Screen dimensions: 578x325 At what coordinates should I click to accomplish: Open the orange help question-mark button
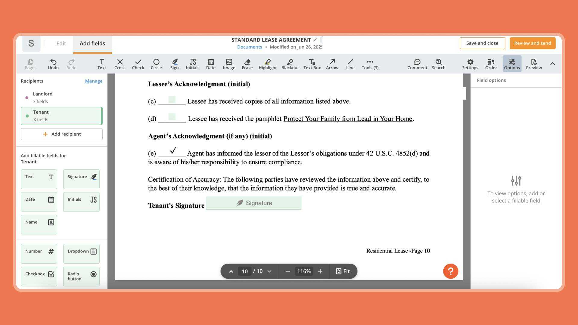450,271
